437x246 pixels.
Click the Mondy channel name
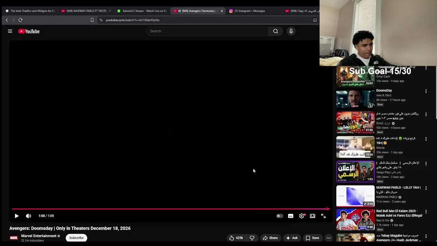pyautogui.click(x=380, y=148)
